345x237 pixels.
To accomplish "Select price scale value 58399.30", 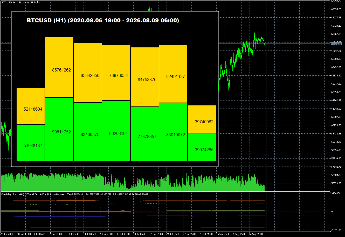I will click(336, 159).
